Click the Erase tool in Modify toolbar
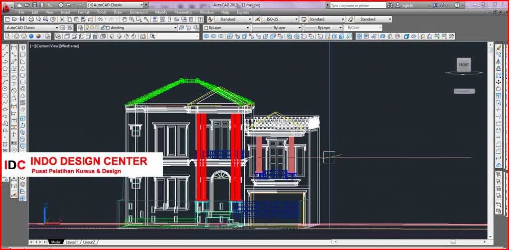 [x=499, y=48]
